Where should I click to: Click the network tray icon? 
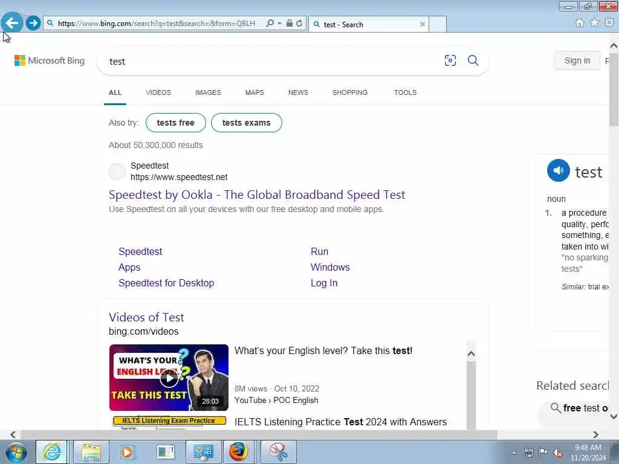528,453
